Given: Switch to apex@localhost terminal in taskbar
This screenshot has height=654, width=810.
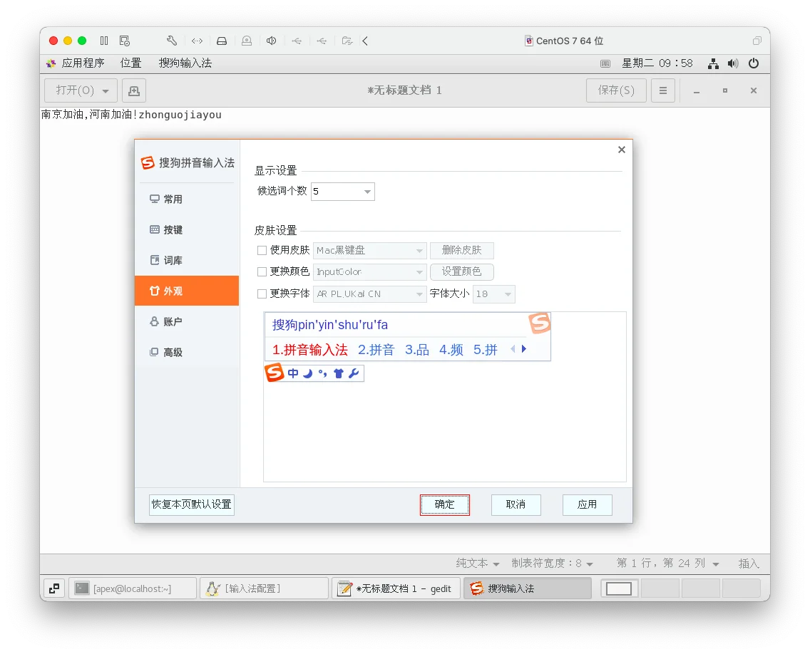Looking at the screenshot, I should coord(133,588).
